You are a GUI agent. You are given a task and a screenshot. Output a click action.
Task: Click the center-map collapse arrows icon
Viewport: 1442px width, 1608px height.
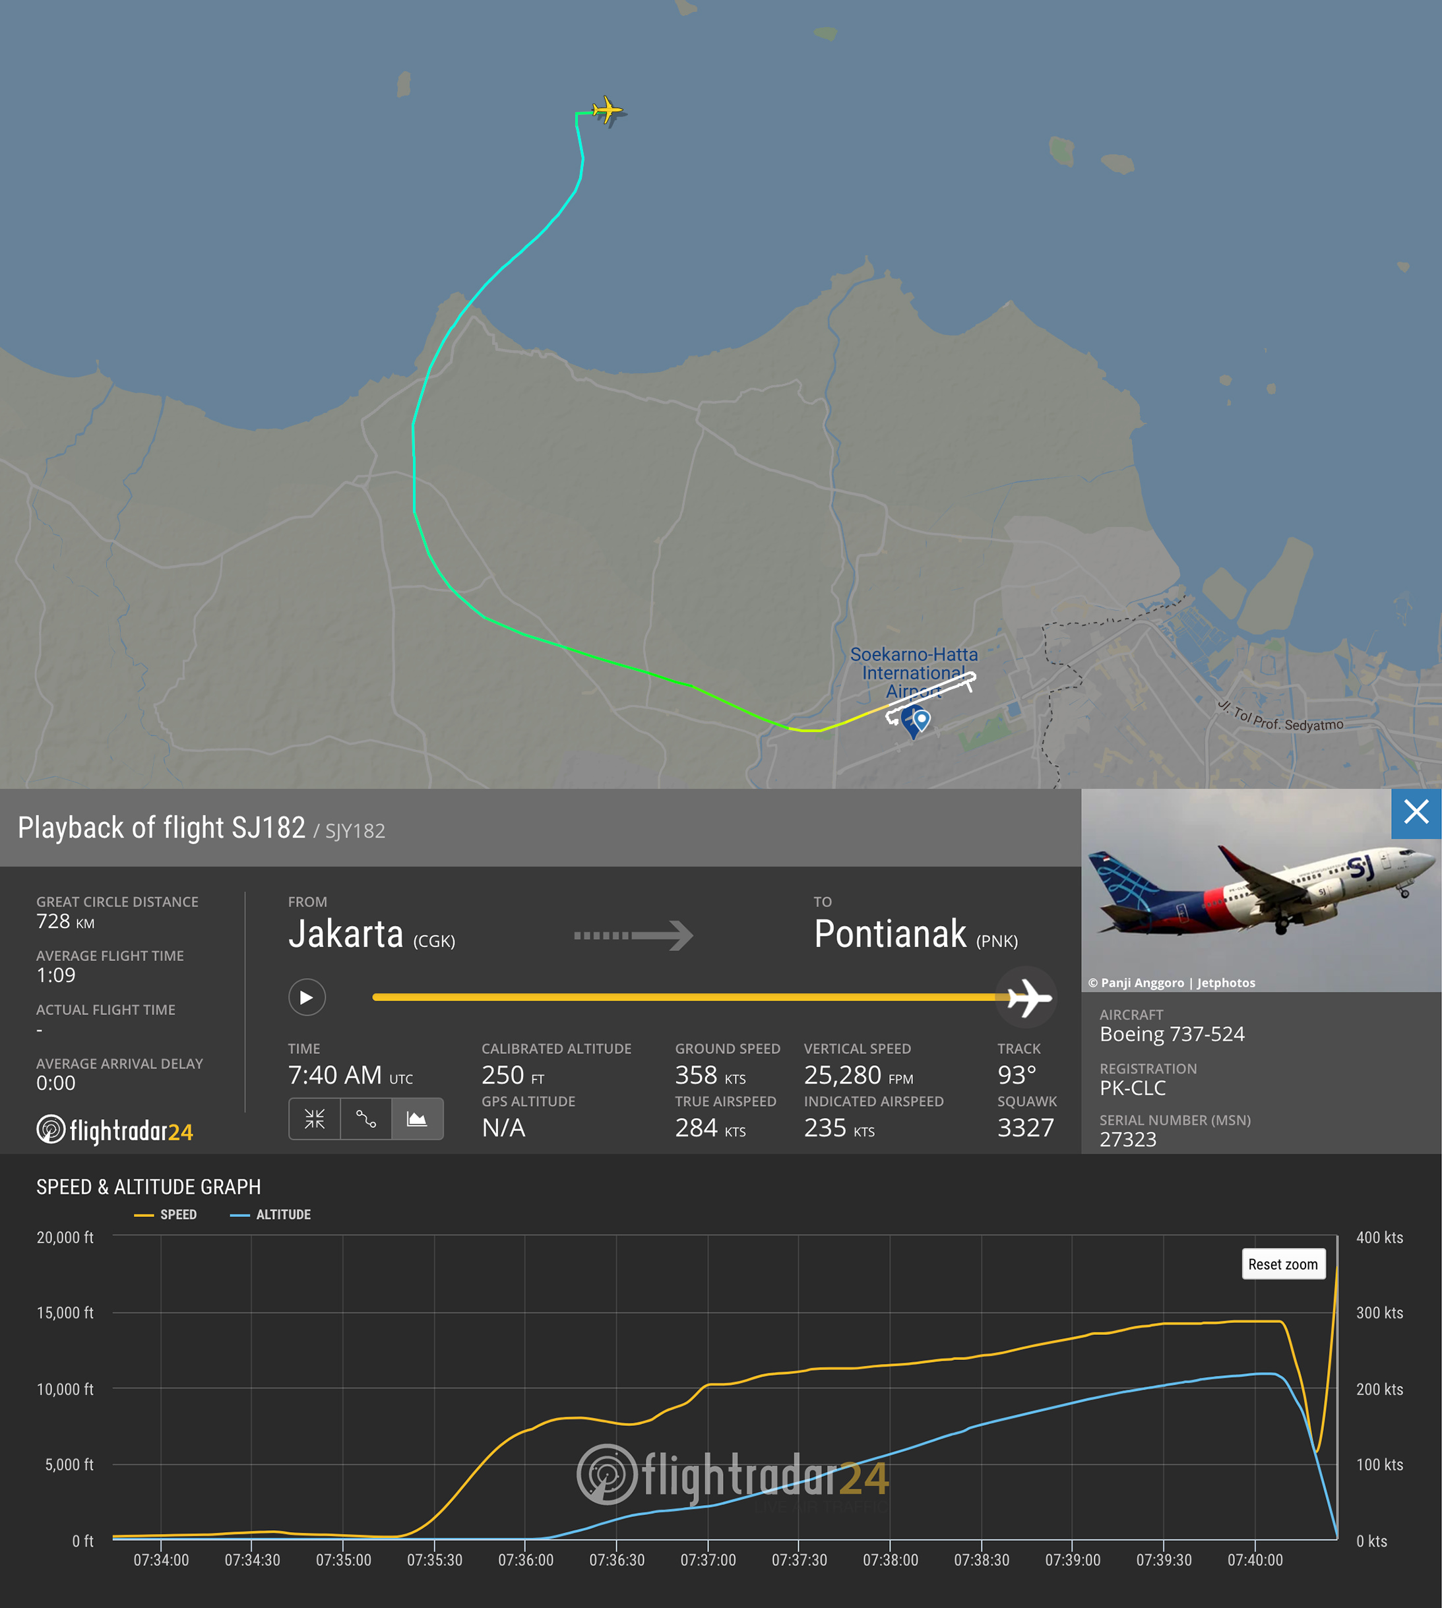coord(315,1119)
